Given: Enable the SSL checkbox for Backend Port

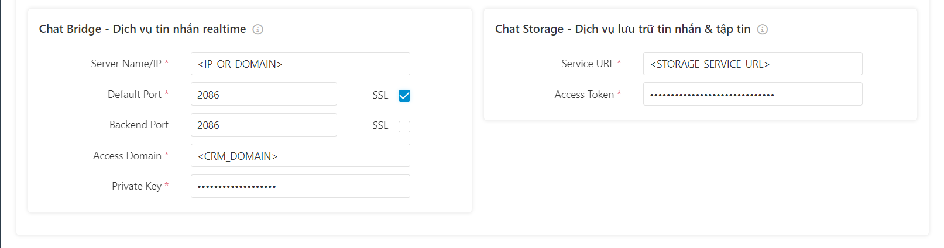Looking at the screenshot, I should click(x=404, y=126).
